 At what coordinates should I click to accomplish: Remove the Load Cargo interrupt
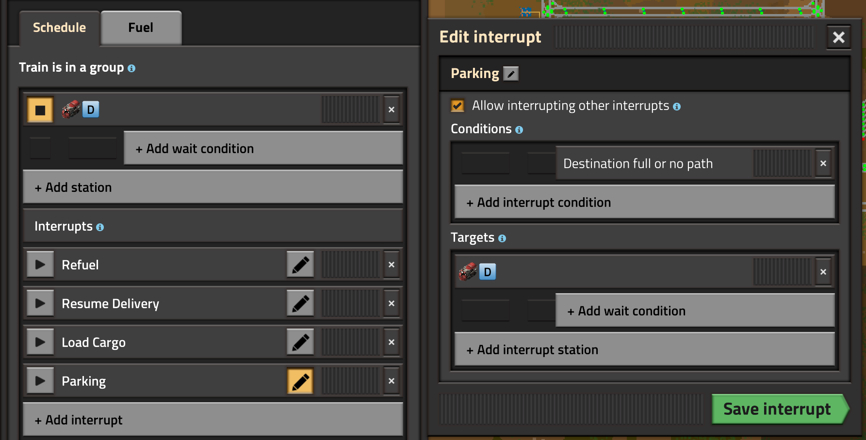pos(392,342)
